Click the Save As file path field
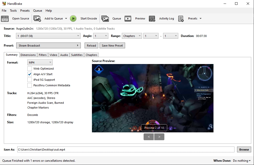The height and width of the screenshot is (165, 254). point(126,150)
